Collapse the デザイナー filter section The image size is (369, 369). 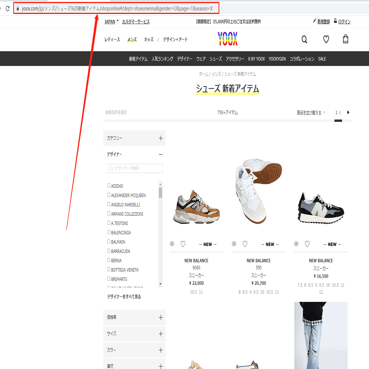160,154
